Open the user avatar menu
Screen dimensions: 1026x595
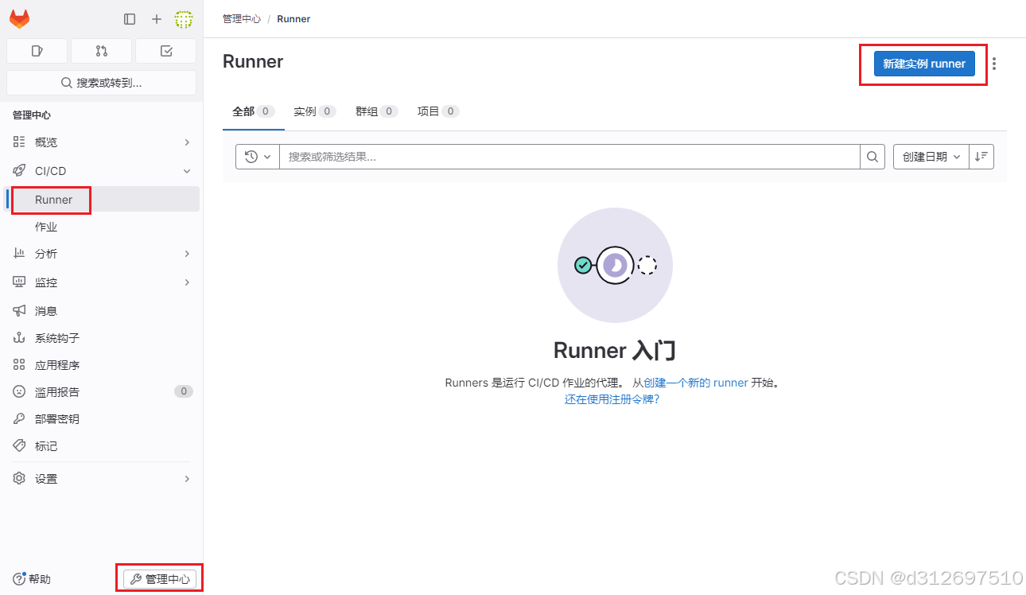coord(184,19)
